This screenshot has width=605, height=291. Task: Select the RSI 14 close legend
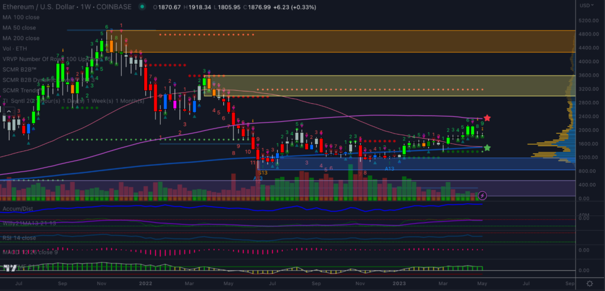pyautogui.click(x=19, y=238)
